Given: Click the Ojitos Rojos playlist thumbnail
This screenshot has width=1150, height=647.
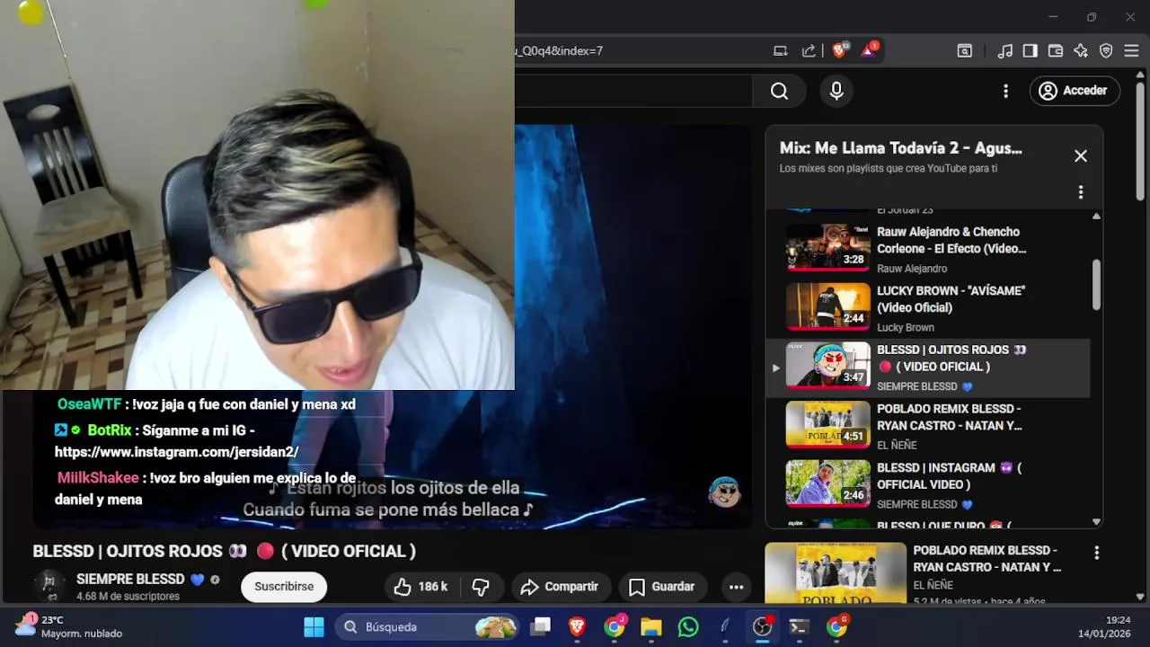Looking at the screenshot, I should tap(828, 366).
